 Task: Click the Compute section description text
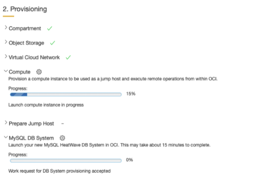point(113,78)
